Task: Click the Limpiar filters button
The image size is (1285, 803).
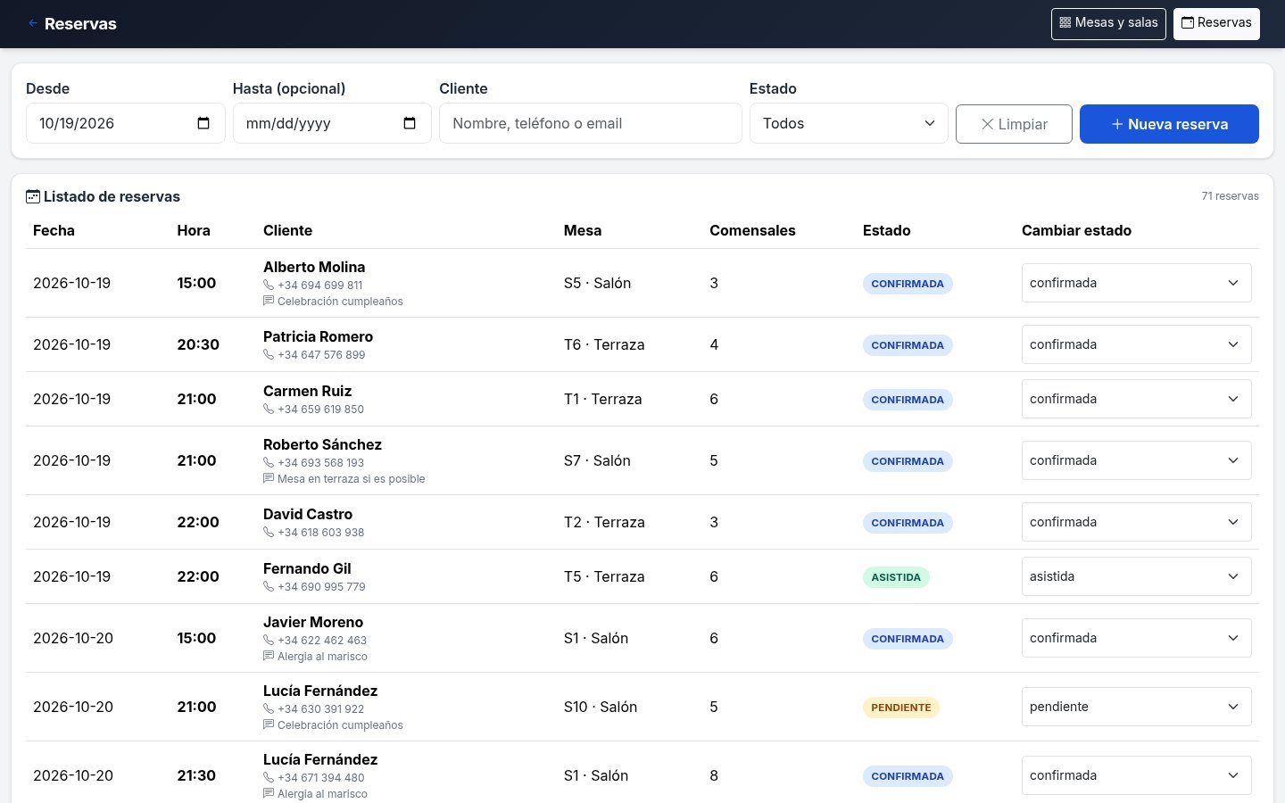Action: tap(1014, 124)
